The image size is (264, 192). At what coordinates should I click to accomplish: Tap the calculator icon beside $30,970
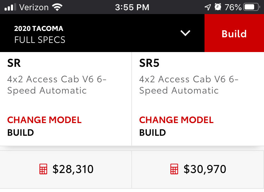174,169
